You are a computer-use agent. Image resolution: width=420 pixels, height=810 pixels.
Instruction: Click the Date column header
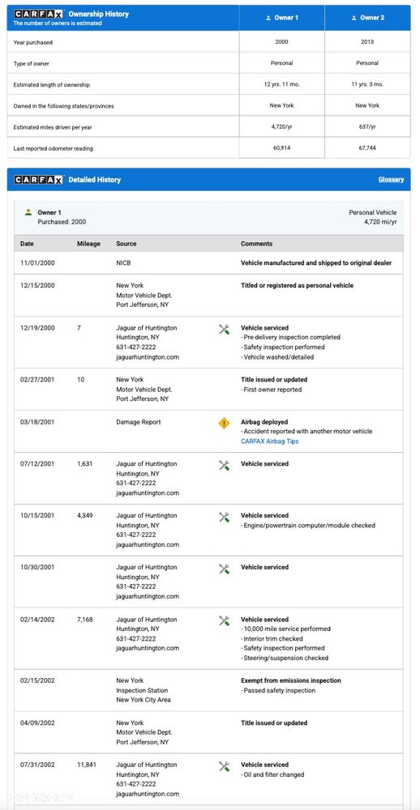(x=27, y=243)
